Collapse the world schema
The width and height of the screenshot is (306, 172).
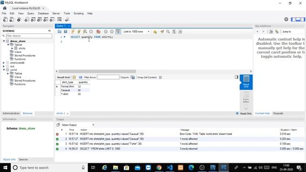(4, 70)
